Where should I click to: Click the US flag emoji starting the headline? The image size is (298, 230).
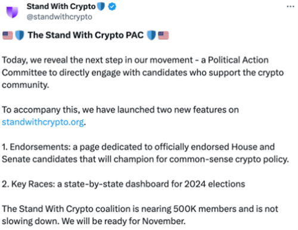click(x=8, y=36)
